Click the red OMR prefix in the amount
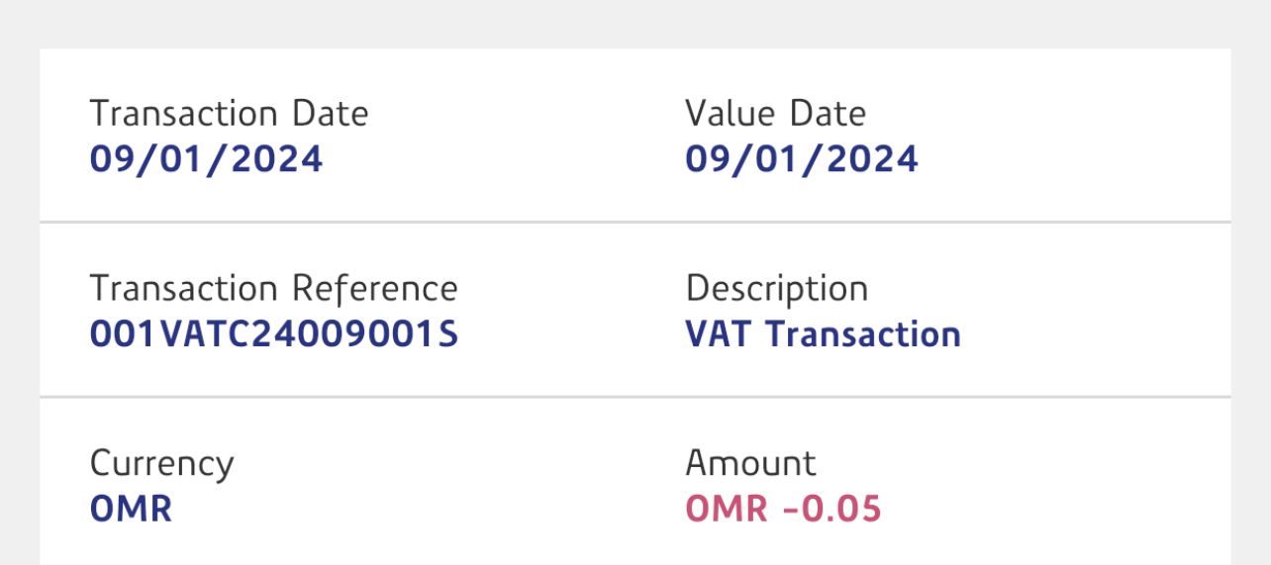 click(x=727, y=509)
